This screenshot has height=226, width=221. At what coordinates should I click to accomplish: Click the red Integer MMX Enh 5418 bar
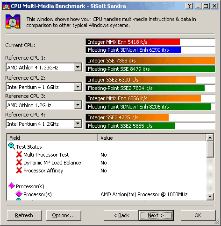click(133, 42)
